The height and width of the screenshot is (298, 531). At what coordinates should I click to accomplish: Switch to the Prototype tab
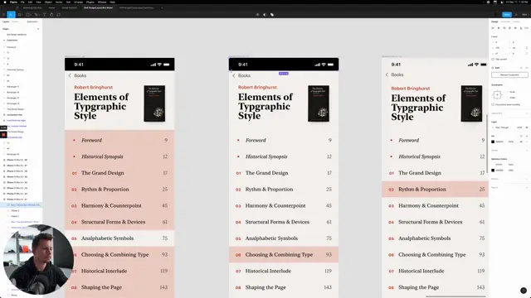505,22
